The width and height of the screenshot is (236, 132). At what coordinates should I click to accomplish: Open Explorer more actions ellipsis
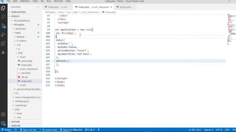[38, 7]
